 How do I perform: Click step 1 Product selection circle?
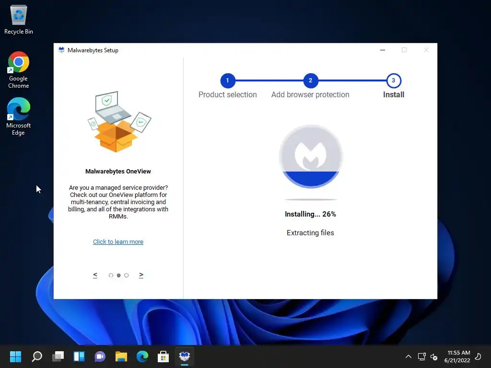[x=228, y=80]
